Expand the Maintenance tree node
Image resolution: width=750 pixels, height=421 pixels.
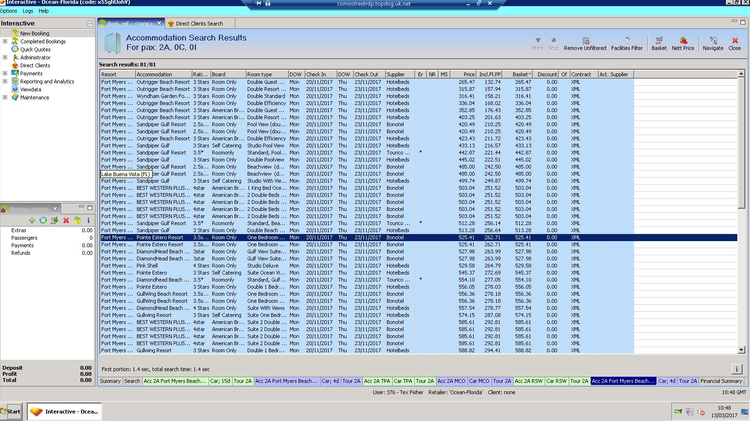pos(5,97)
